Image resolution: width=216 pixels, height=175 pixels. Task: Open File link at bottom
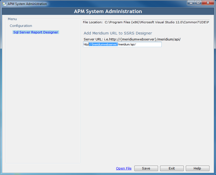(x=124, y=168)
